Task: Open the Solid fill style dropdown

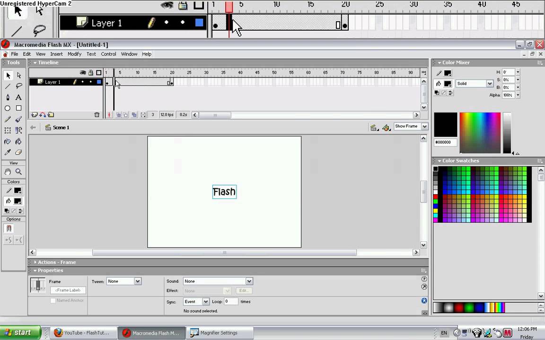Action: pos(489,84)
